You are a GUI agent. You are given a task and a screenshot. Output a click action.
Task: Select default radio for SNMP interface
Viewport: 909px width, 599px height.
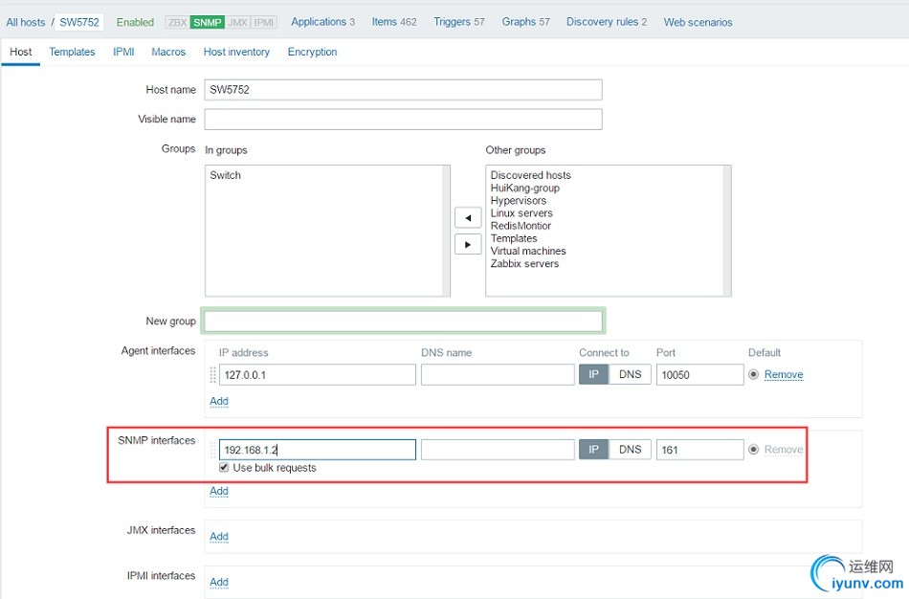click(753, 450)
